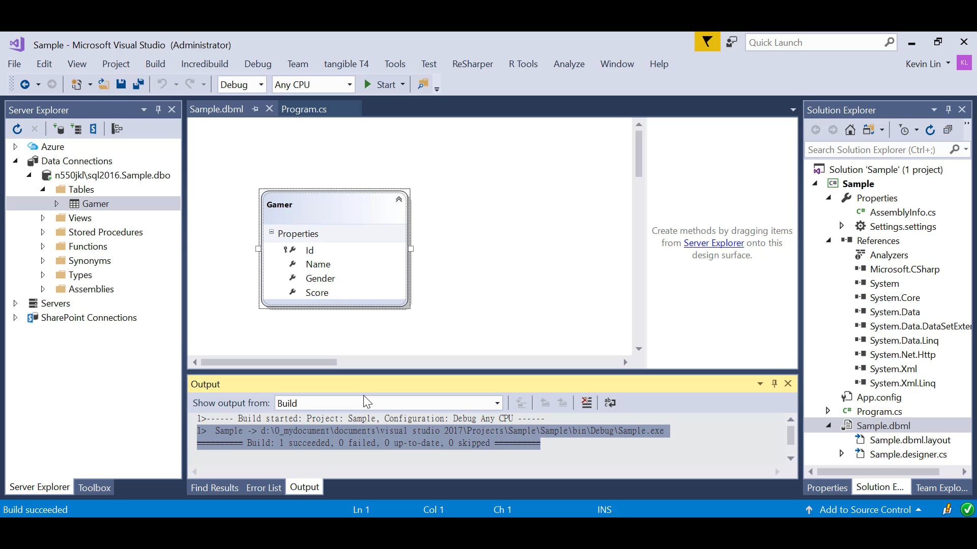Switch to the Program.cs tab
977x549 pixels.
pyautogui.click(x=305, y=108)
